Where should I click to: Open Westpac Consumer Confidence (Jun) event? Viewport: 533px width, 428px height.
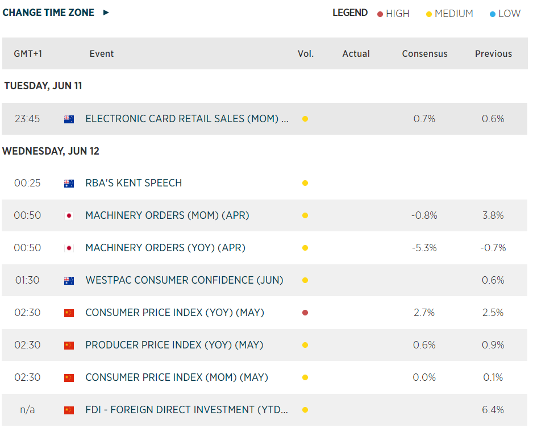(x=184, y=280)
